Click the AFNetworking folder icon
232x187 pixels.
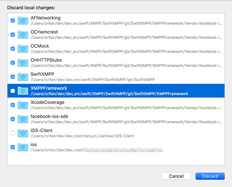pyautogui.click(x=23, y=21)
